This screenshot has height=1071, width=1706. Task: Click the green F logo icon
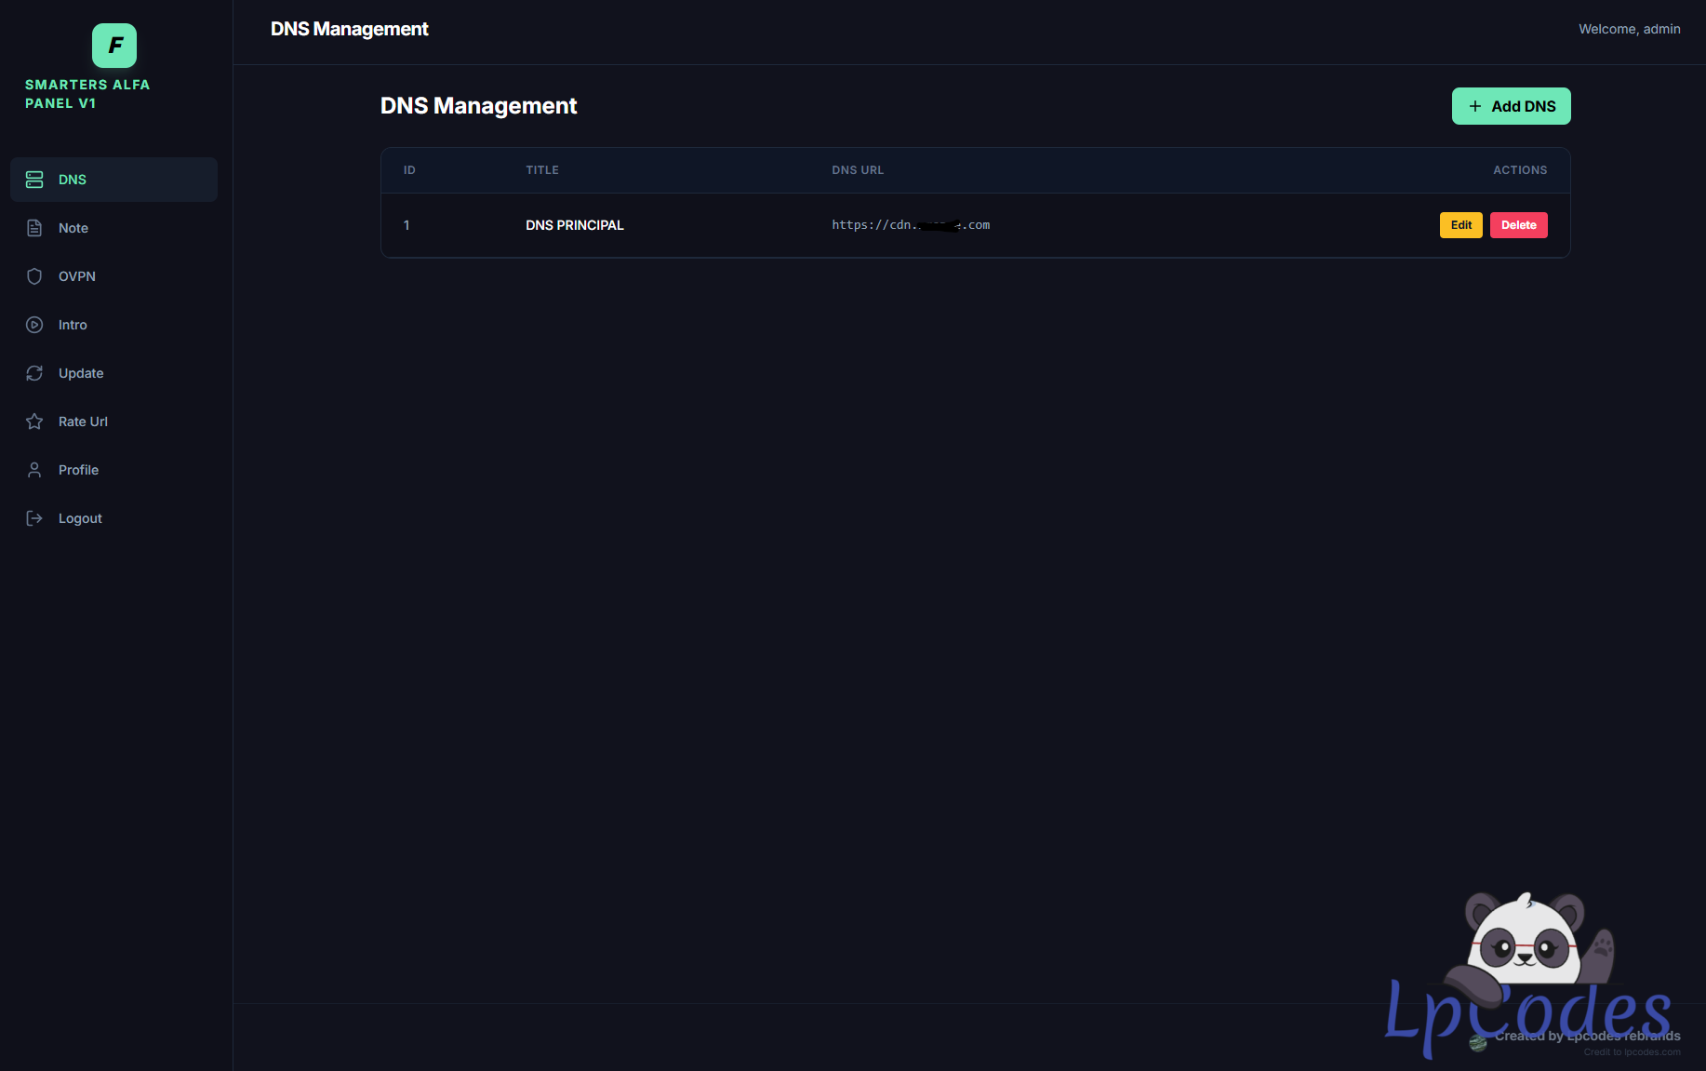coord(114,46)
